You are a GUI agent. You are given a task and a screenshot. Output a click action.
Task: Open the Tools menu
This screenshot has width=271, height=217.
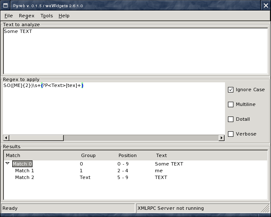tap(46, 16)
